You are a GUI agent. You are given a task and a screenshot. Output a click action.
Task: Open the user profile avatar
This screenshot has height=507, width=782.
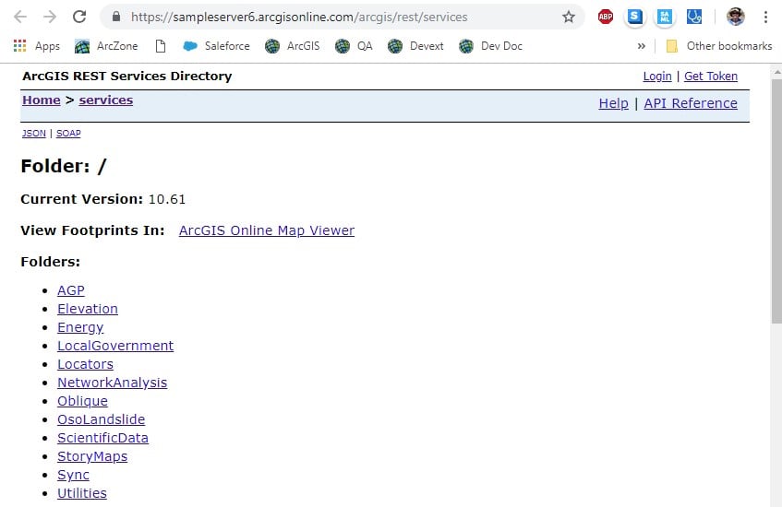pyautogui.click(x=736, y=17)
